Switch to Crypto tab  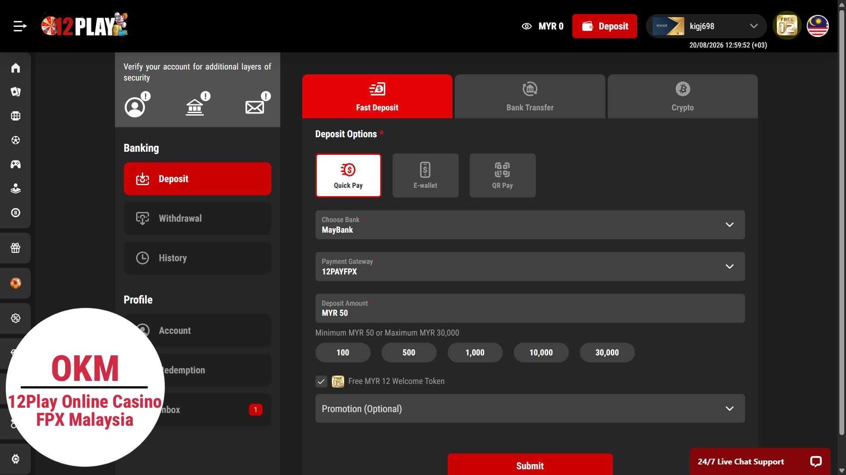click(683, 96)
